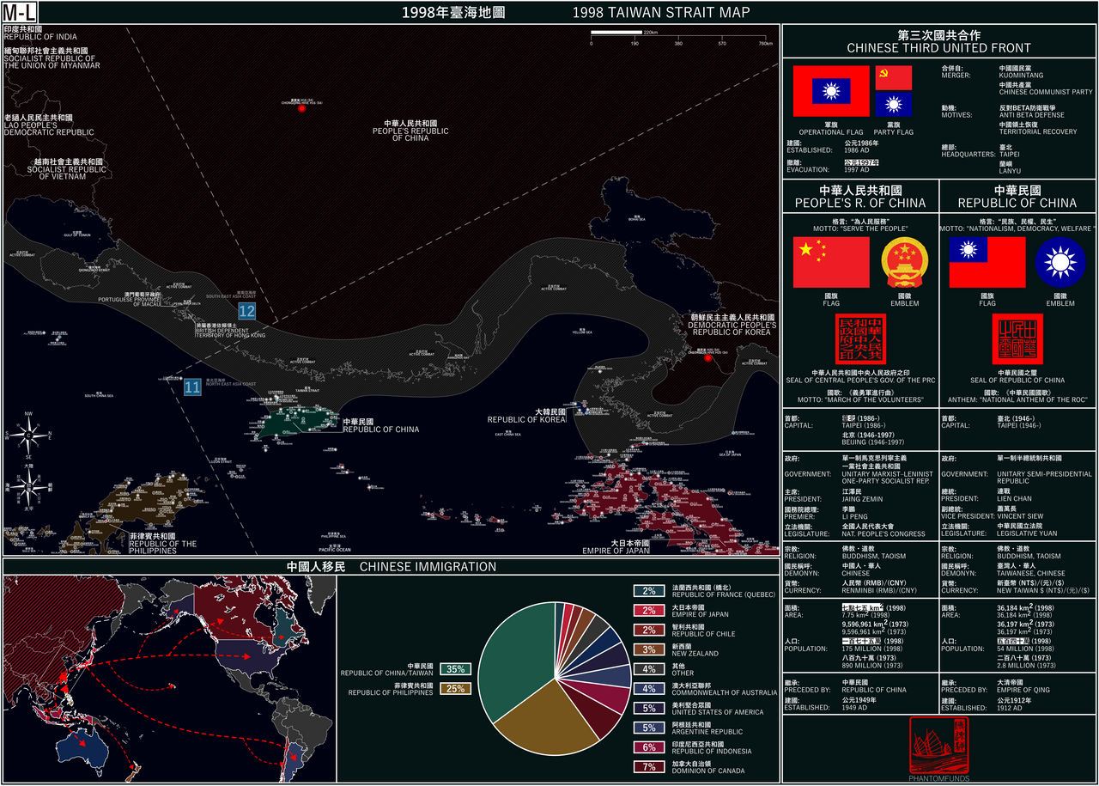Click the Republic of China national flag
The width and height of the screenshot is (1099, 786).
(x=987, y=262)
